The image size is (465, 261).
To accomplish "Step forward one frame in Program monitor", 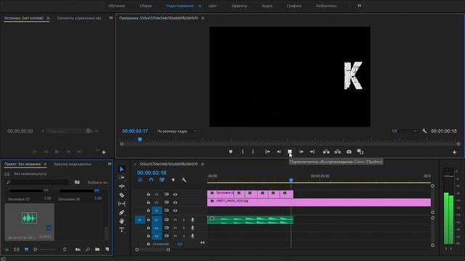I will click(301, 152).
